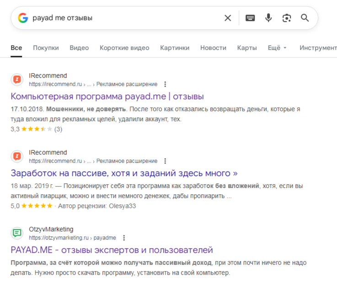Click the OtzyvMarketing site favicon

pos(17,233)
